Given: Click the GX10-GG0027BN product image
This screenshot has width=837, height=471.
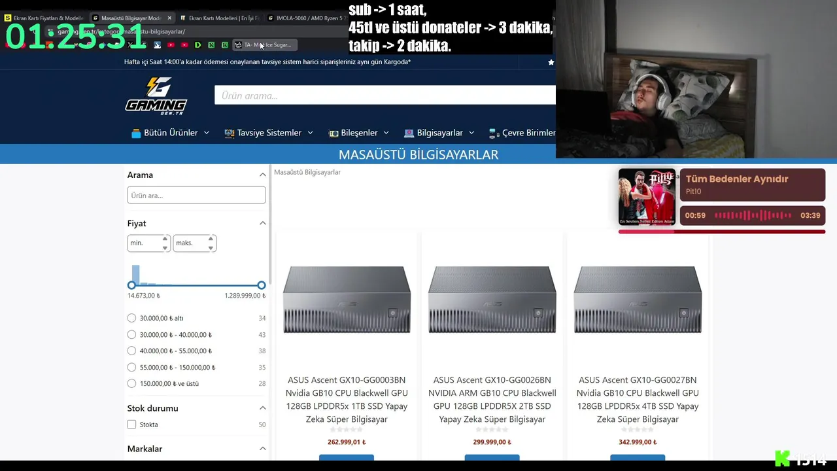Looking at the screenshot, I should [638, 299].
